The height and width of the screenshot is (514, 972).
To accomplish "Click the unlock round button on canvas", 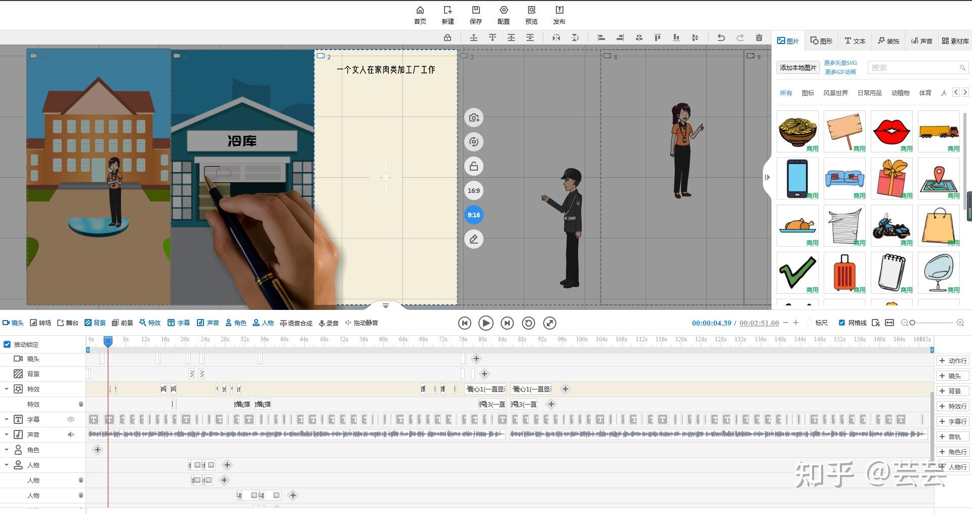I will click(473, 166).
